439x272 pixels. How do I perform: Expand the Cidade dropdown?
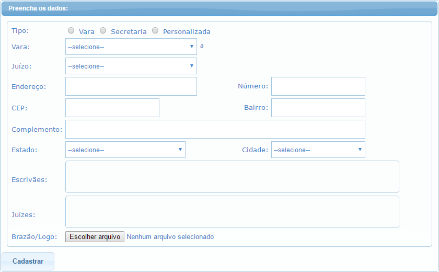click(x=318, y=150)
